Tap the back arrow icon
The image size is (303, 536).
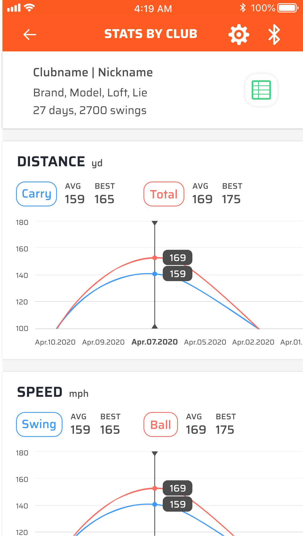(29, 34)
